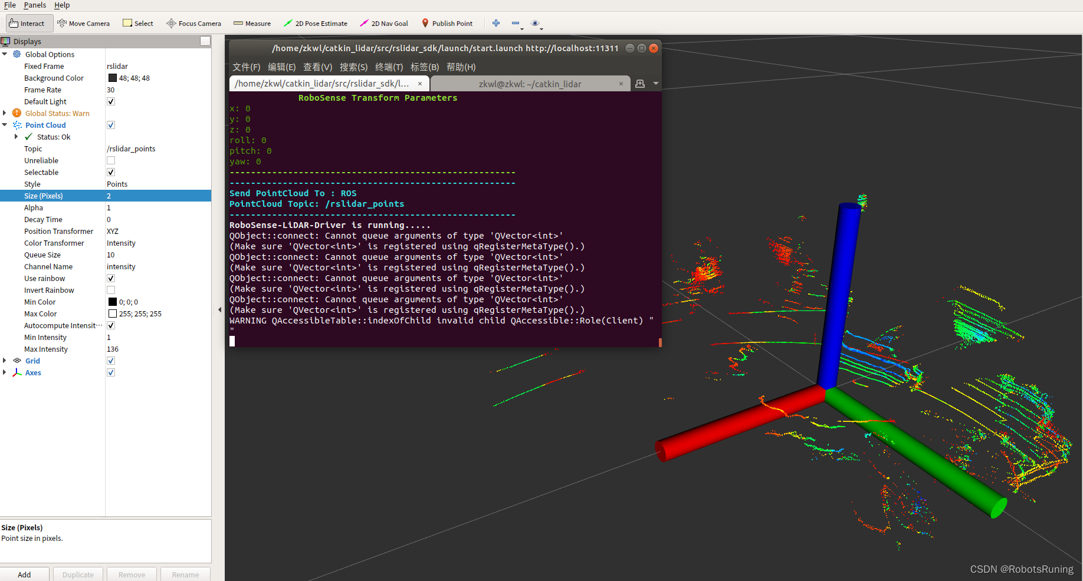The image size is (1083, 581).
Task: Open terminal 帮助(H) menu
Action: [x=461, y=67]
